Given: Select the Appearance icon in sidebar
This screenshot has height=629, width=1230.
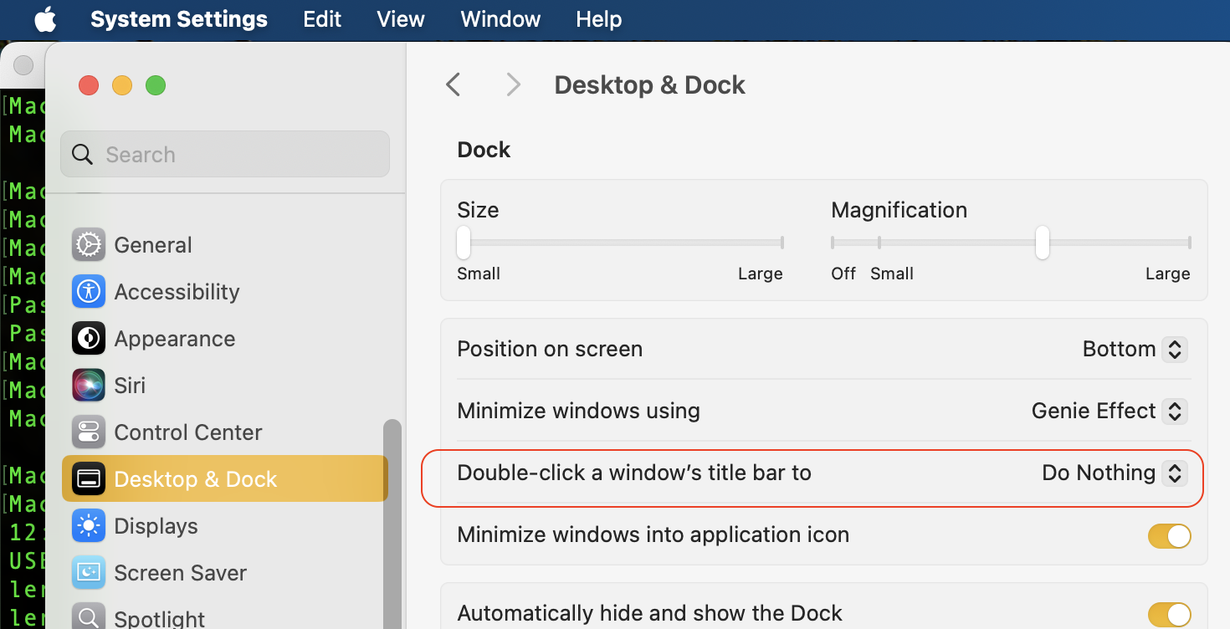Looking at the screenshot, I should [89, 338].
